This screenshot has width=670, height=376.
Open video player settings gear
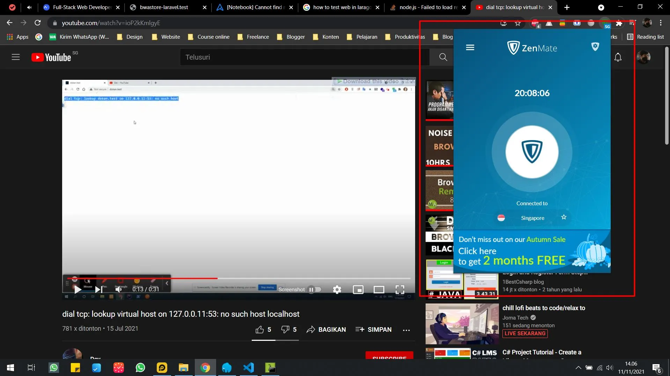tap(337, 289)
